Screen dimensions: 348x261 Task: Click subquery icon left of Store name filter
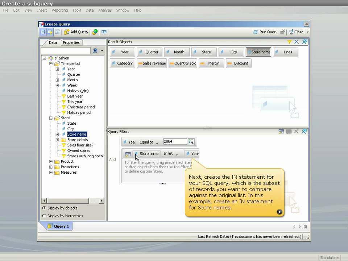tap(128, 154)
